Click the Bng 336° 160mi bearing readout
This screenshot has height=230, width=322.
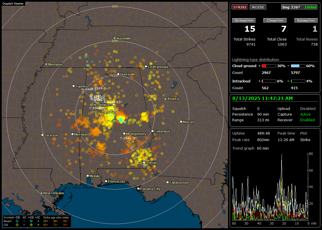299,7
